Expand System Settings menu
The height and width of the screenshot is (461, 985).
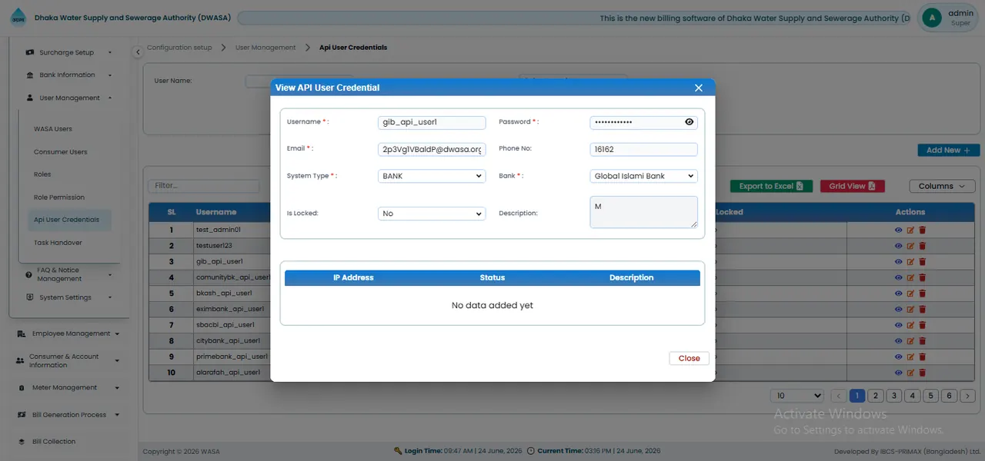pos(69,297)
